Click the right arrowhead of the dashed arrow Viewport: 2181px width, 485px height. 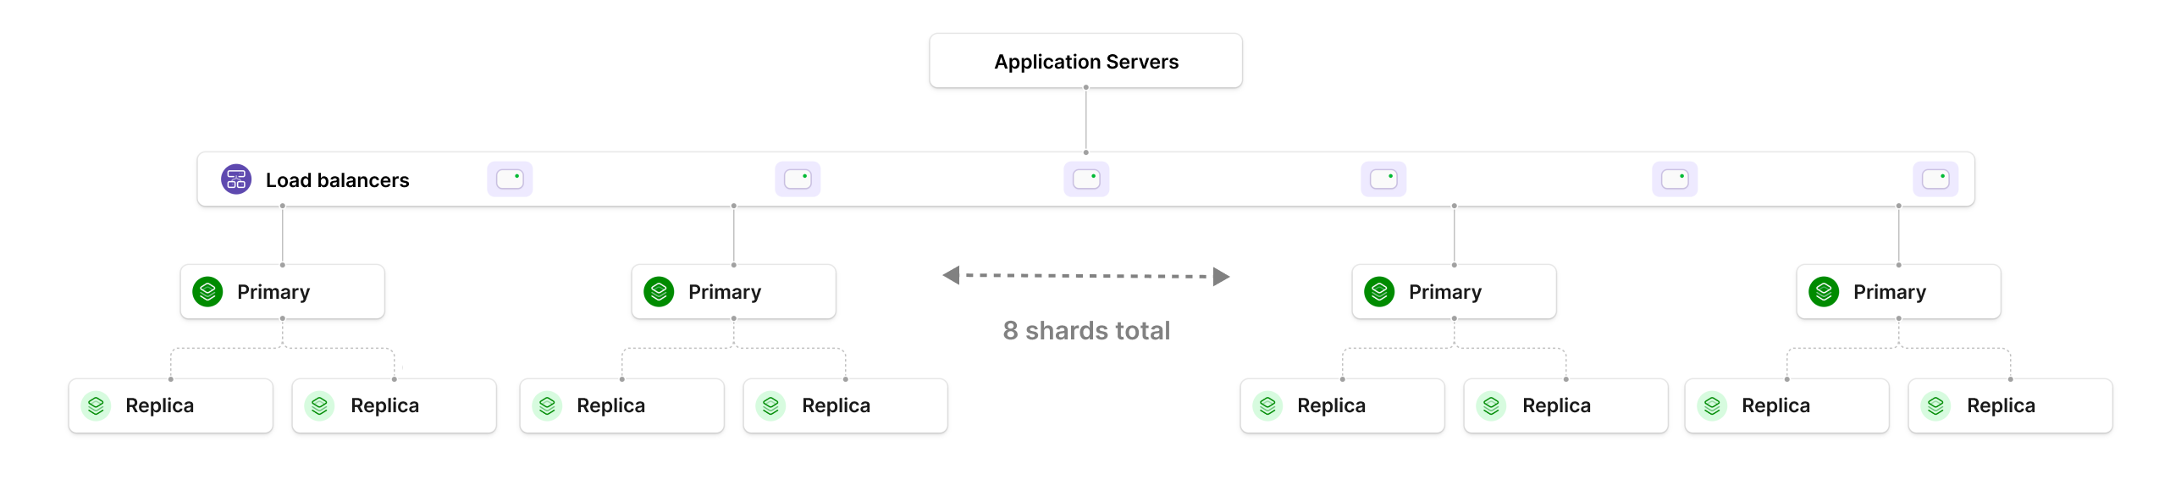pos(1221,277)
